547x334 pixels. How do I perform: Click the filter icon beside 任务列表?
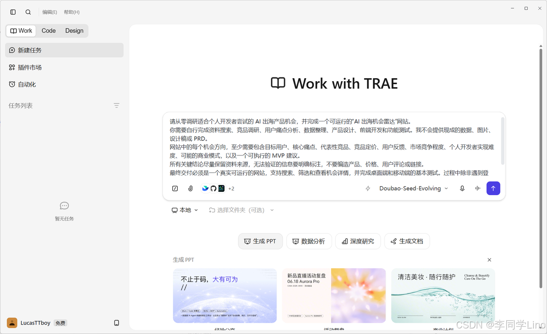(117, 105)
